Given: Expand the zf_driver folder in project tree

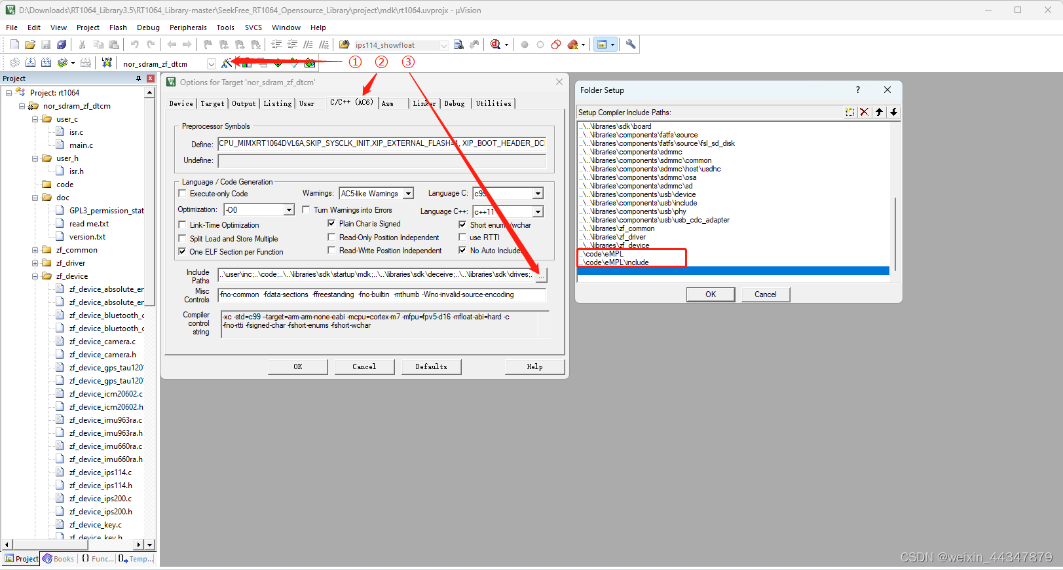Looking at the screenshot, I should [x=35, y=263].
